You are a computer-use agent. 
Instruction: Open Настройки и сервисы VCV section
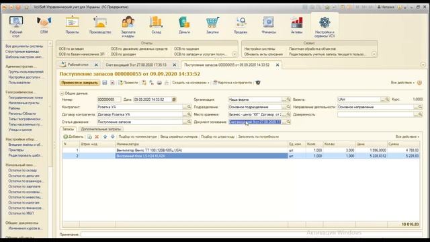pos(325,26)
